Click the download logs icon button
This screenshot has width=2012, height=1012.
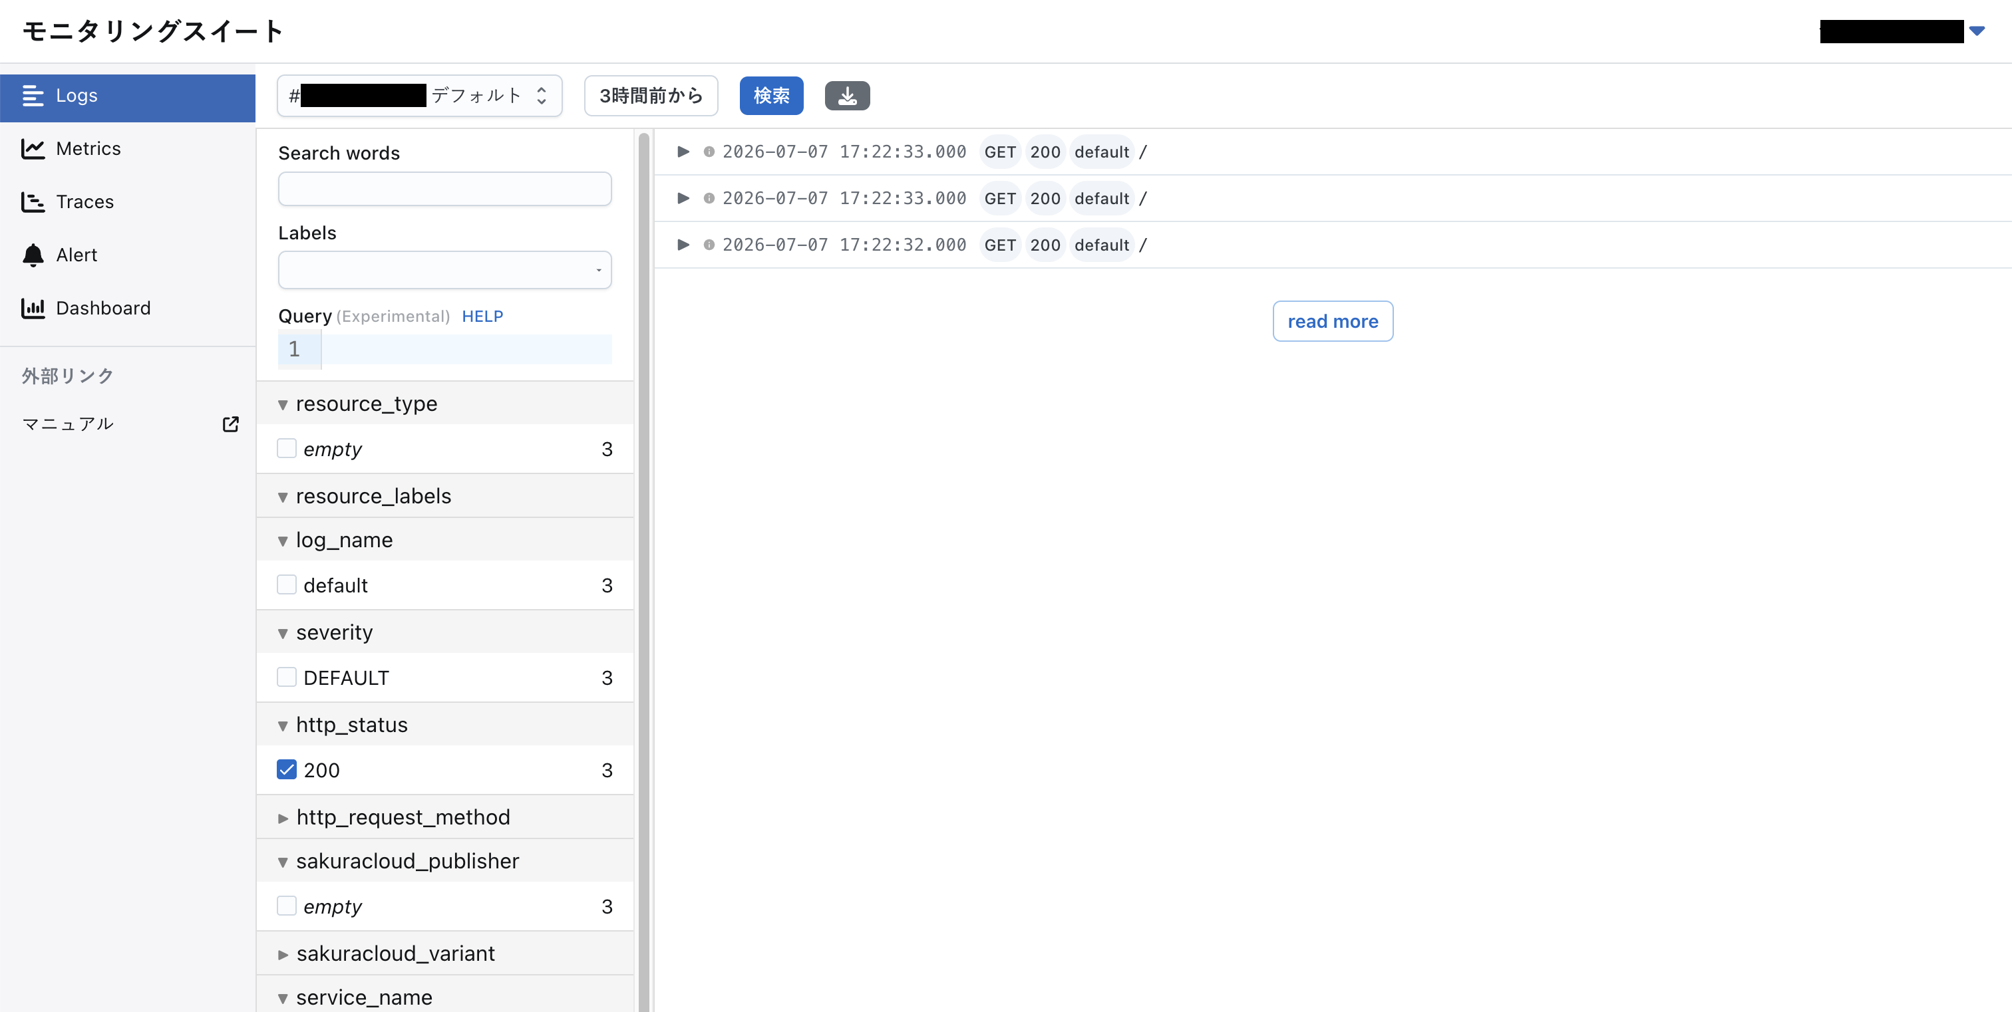coord(847,96)
